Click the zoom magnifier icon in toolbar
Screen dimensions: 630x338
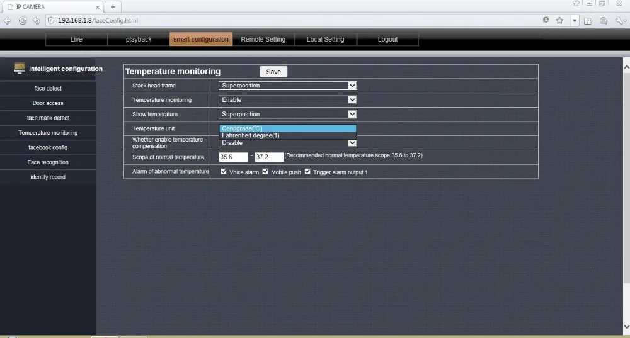click(603, 21)
